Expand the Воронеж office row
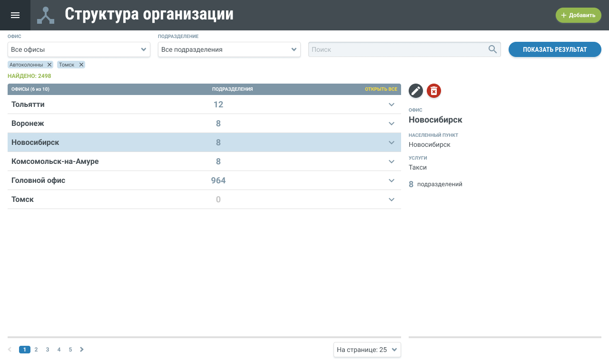Image resolution: width=609 pixels, height=361 pixels. 392,123
